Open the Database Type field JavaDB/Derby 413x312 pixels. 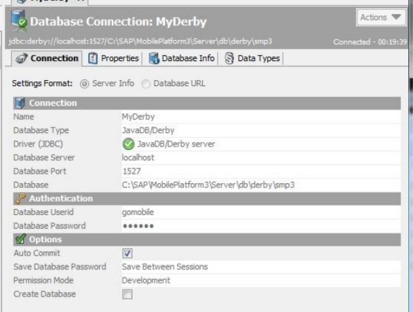tap(261, 130)
